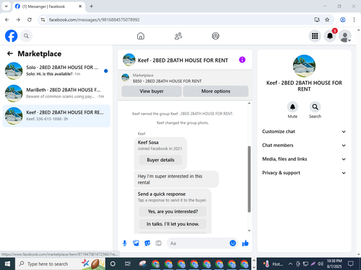The height and width of the screenshot is (270, 361).
Task: Choose a sticker from the sticker icon
Action: click(147, 243)
